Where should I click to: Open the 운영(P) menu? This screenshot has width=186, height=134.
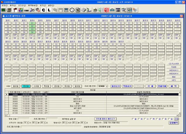point(4,5)
